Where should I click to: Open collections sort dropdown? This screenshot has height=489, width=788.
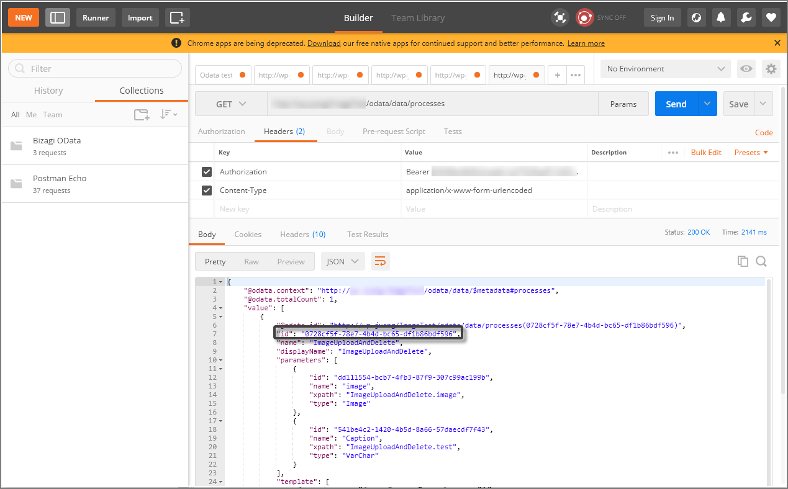(169, 114)
